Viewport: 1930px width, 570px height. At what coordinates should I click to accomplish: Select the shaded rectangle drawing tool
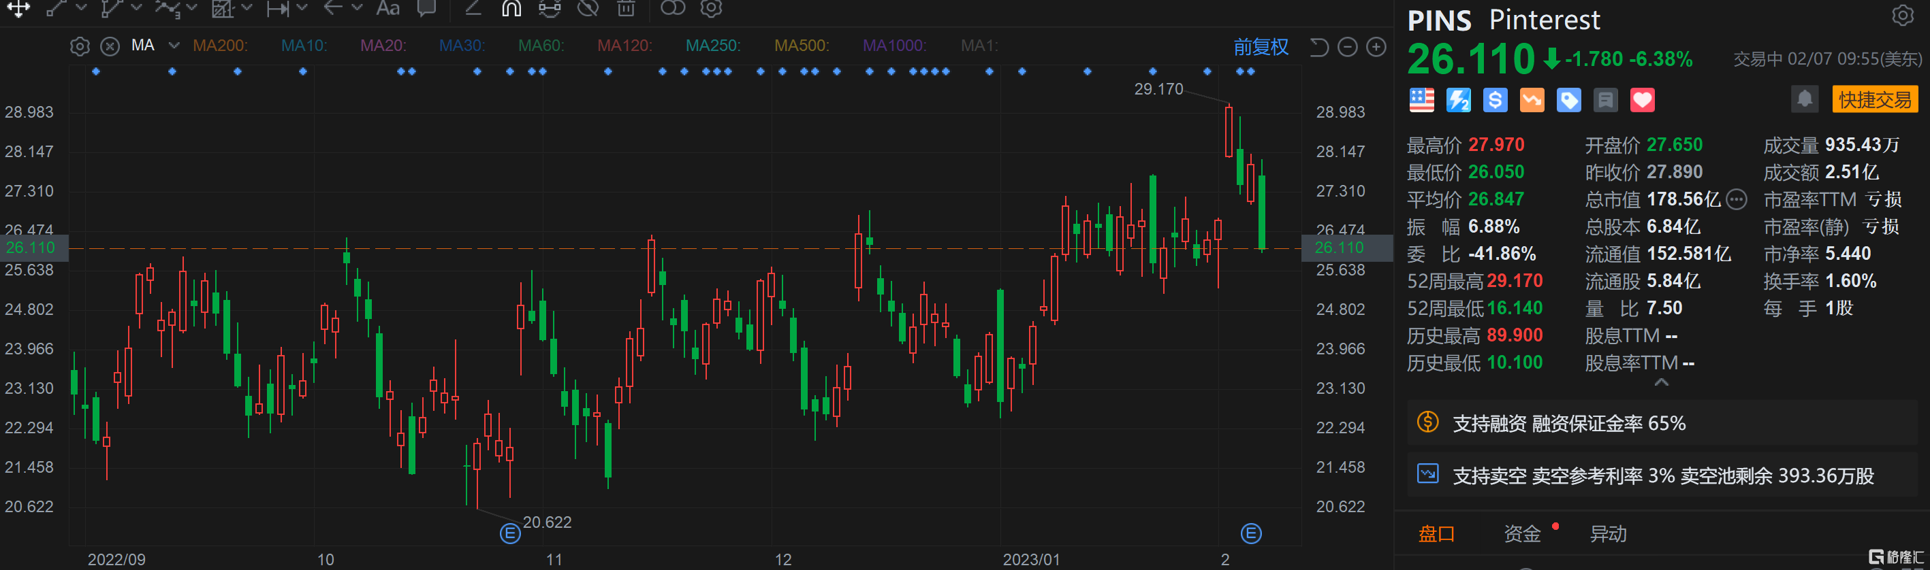point(223,8)
